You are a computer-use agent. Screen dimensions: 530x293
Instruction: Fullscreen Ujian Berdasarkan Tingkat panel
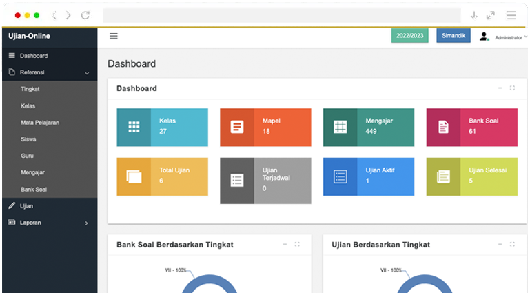point(512,244)
